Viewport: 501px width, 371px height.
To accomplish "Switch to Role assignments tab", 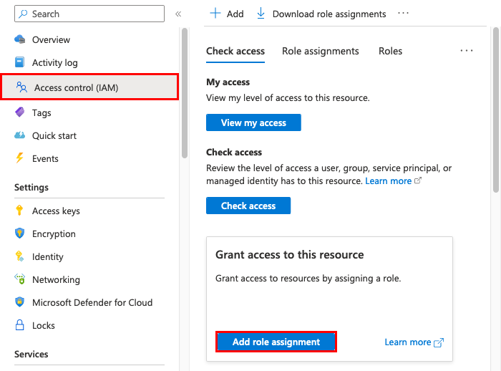I will tap(320, 51).
